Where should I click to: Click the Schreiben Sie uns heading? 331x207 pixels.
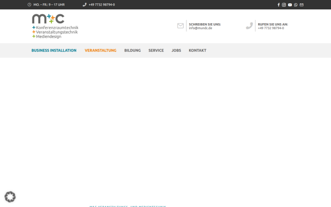pyautogui.click(x=205, y=24)
